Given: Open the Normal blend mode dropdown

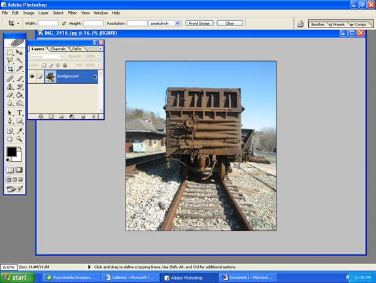Looking at the screenshot, I should click(62, 56).
